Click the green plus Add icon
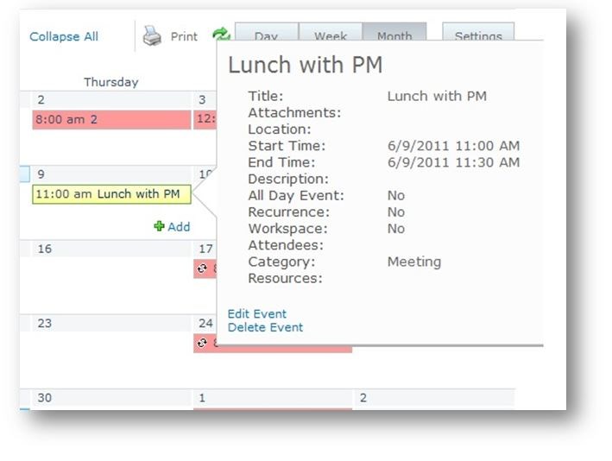Screen dimensions: 612x461 159,226
